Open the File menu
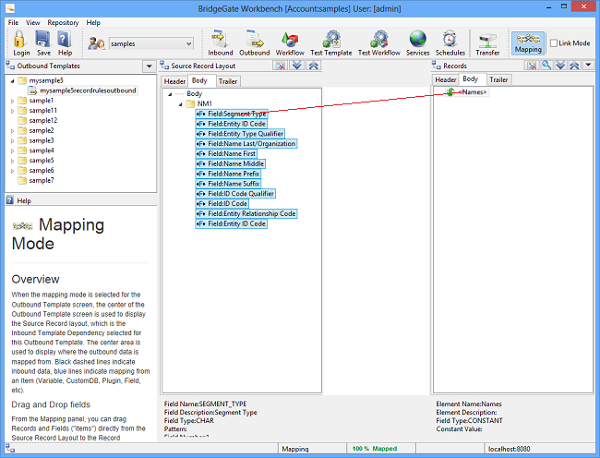Viewport: 600px width, 458px height. click(x=13, y=22)
